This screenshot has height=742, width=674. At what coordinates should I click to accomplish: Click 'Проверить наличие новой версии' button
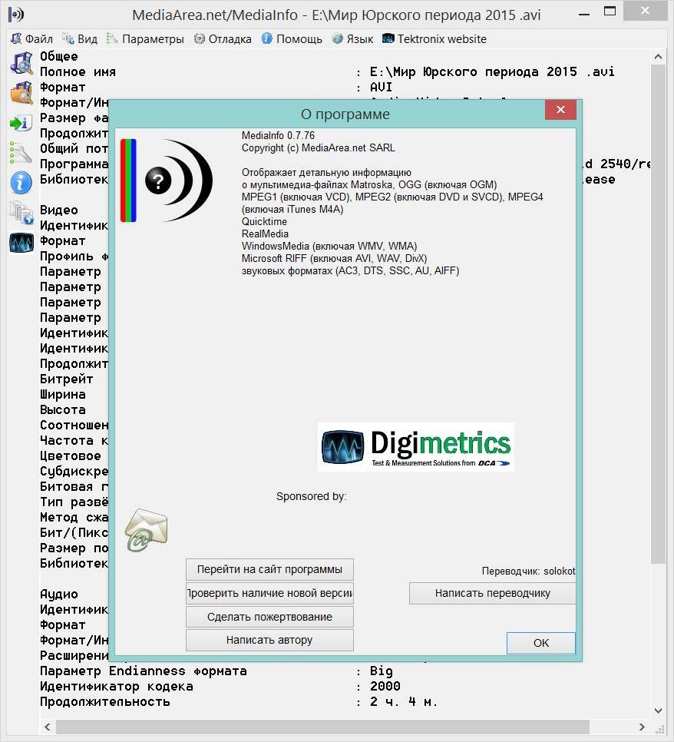pos(269,593)
